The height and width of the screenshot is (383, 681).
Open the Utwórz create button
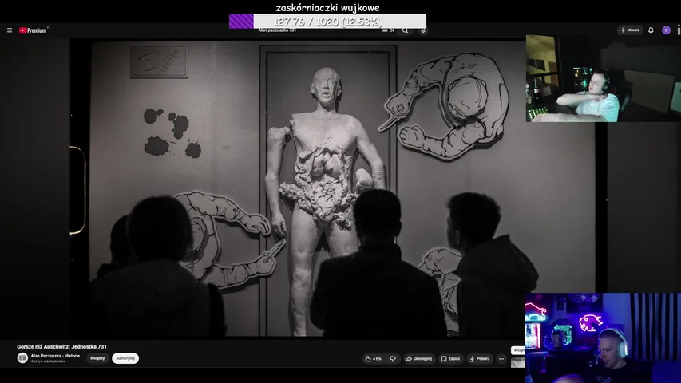coord(630,30)
